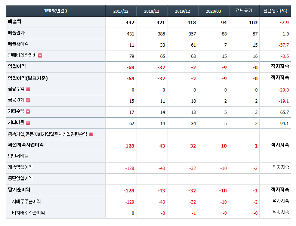Click the -7.9 percentage in 매출액 row
The width and height of the screenshot is (296, 226).
(284, 23)
